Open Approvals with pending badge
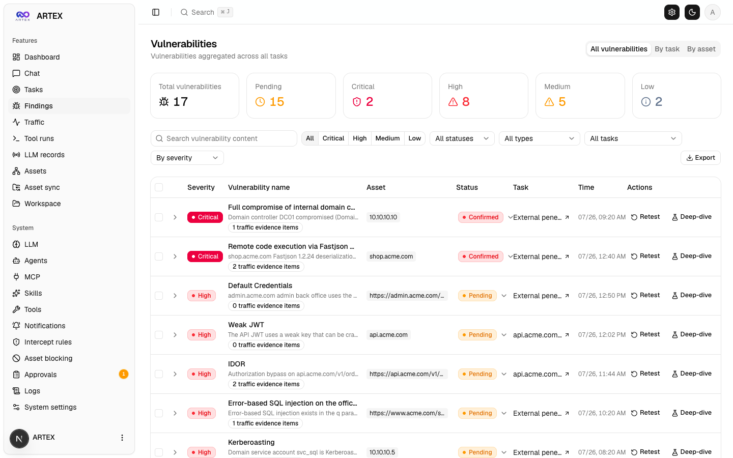Screen dimensions: 733x458 [x=69, y=375]
